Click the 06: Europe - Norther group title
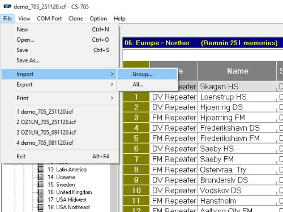The height and width of the screenshot is (212, 283). point(157,43)
